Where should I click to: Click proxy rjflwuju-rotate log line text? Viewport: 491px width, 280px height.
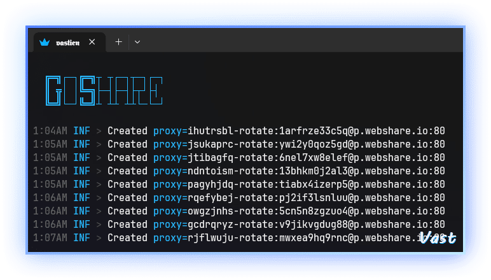[x=299, y=238]
